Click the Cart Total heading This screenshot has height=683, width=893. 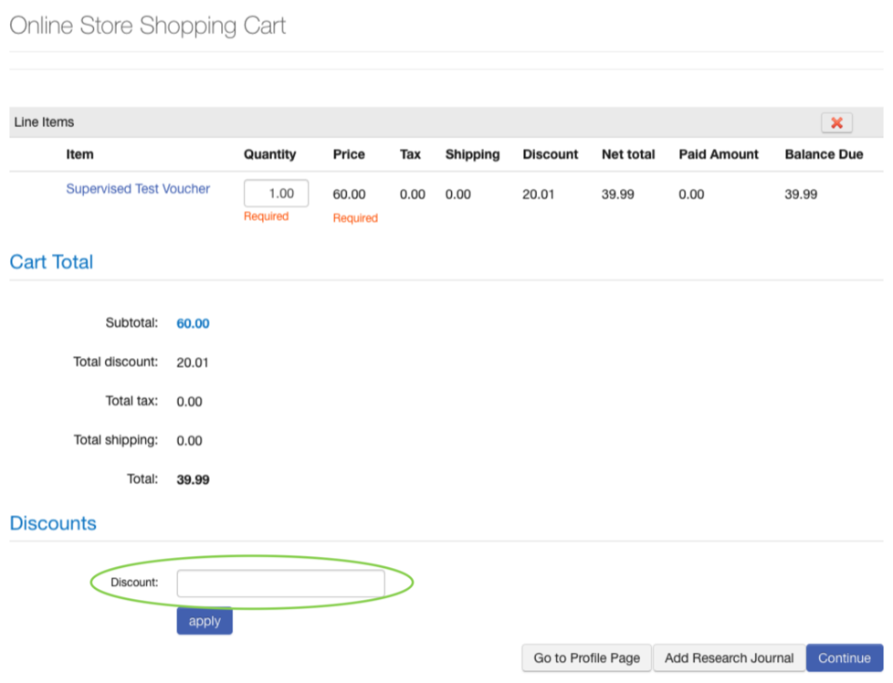(51, 261)
